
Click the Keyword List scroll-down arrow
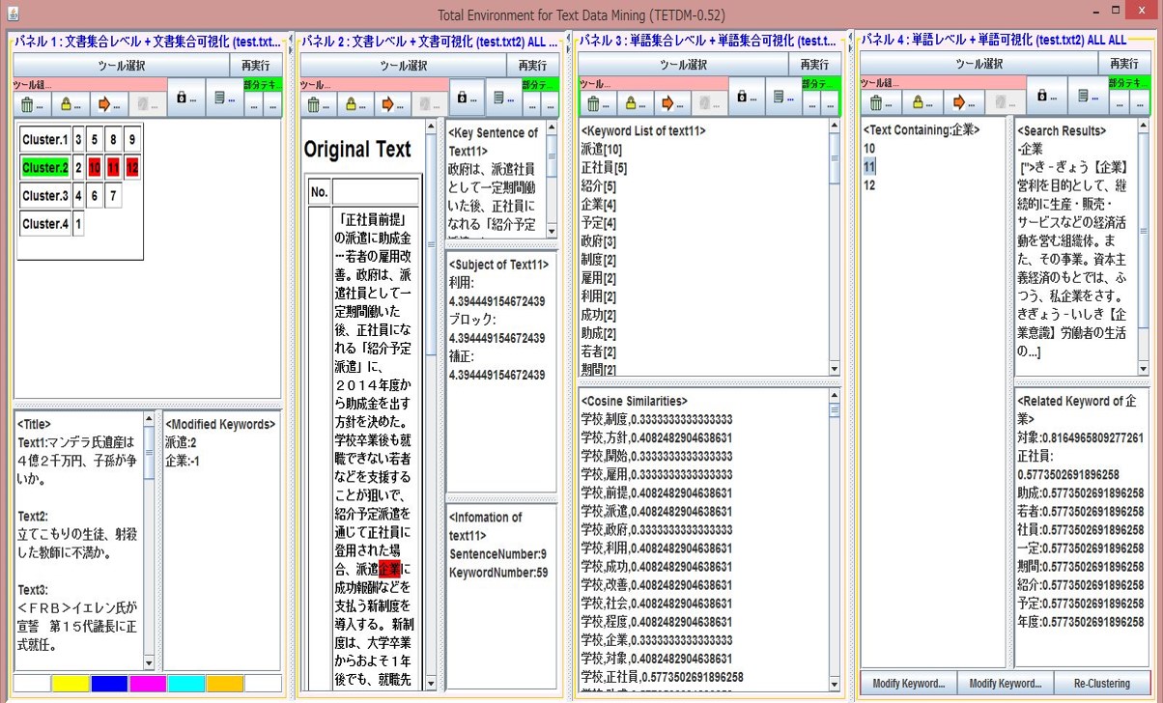(835, 369)
